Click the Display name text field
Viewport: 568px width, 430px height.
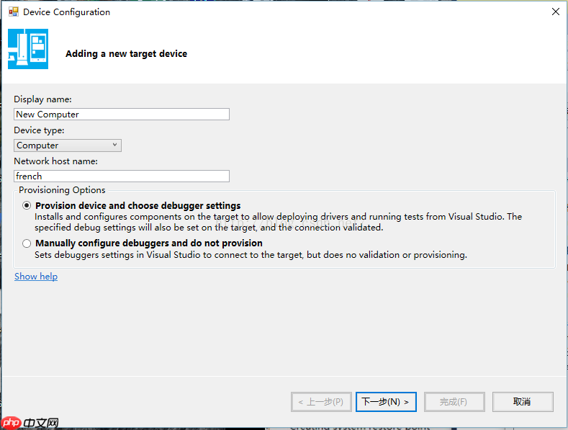tap(122, 114)
